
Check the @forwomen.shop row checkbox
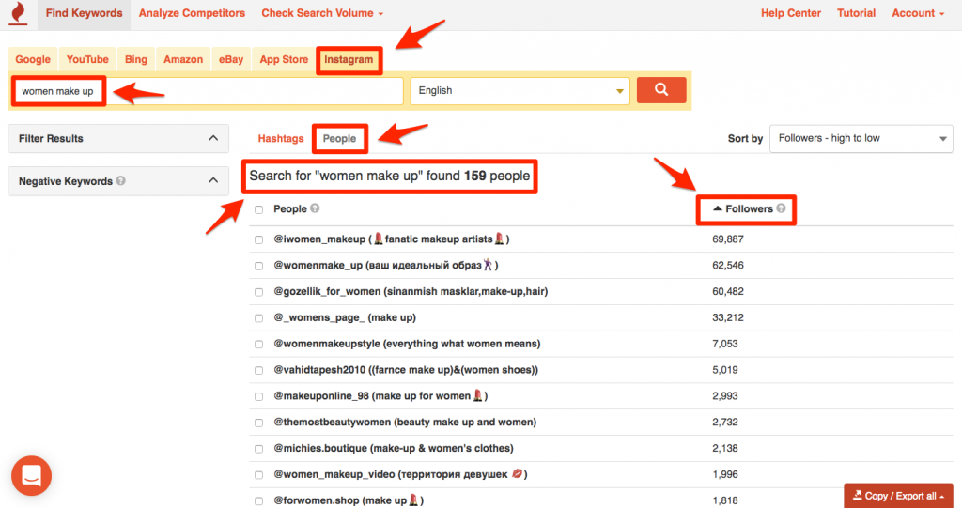[x=259, y=501]
